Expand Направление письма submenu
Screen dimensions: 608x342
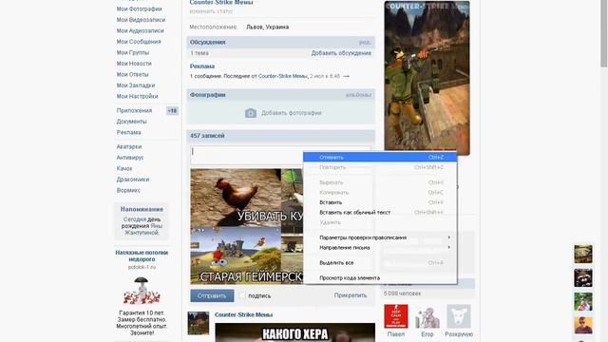tap(380, 247)
